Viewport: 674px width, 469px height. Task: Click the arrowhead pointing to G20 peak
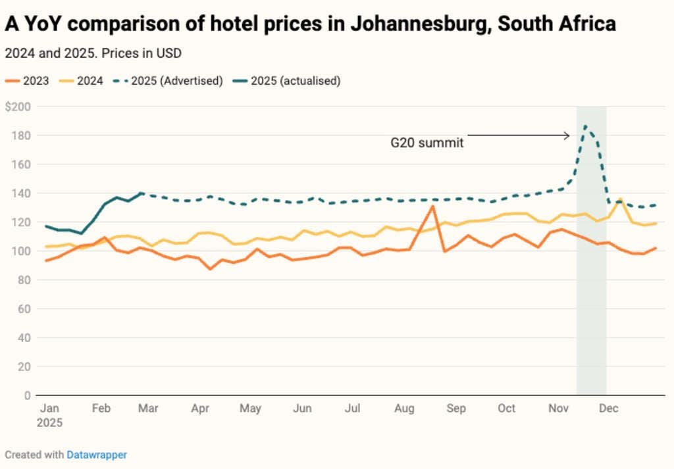point(567,136)
